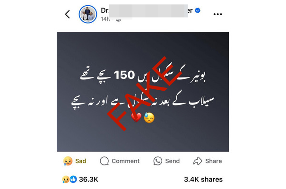Image resolution: width=286 pixels, height=189 pixels.
Task: Click the 14h post timestamp
Action: 105,19
